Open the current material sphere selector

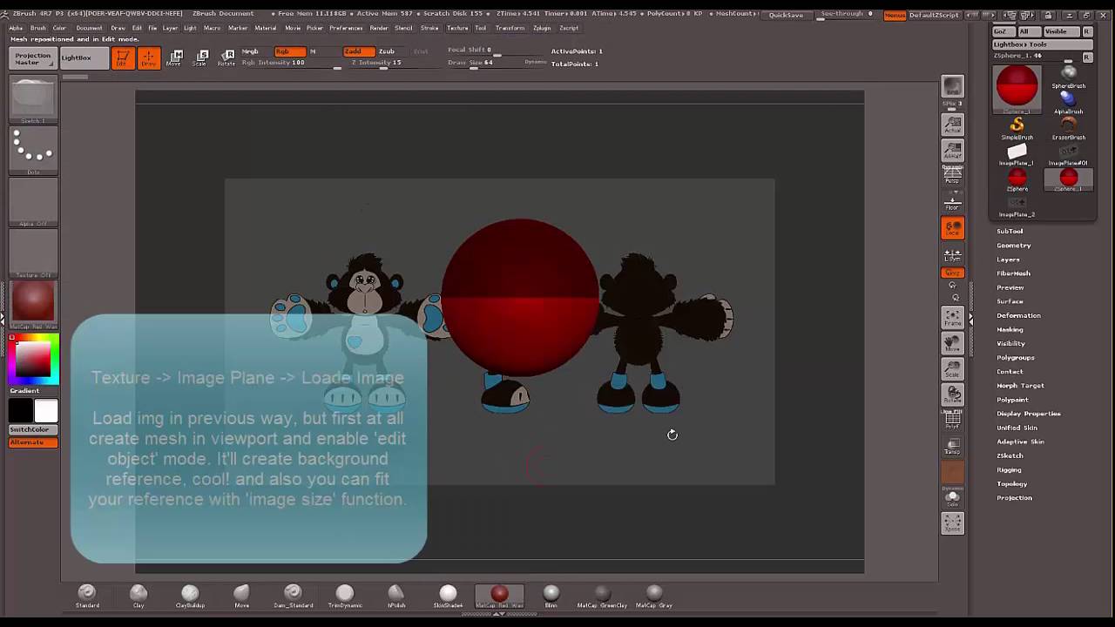33,304
